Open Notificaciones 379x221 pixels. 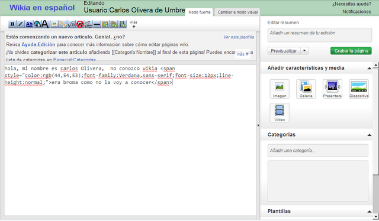coord(356,12)
